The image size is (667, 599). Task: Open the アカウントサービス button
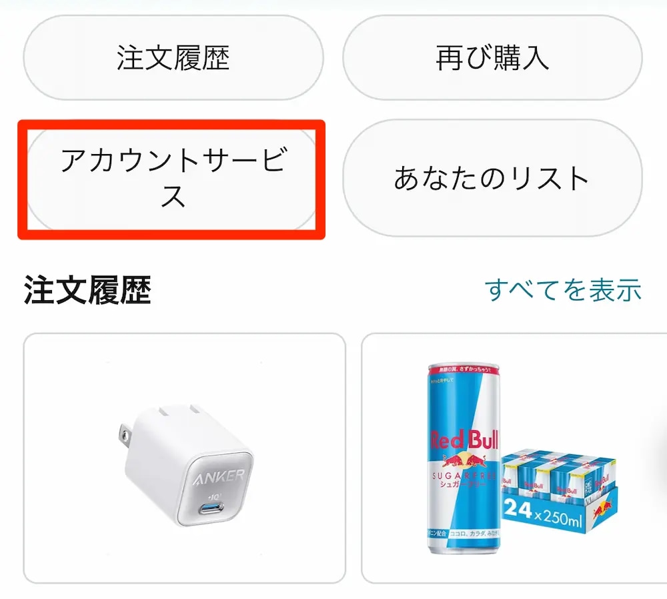[172, 179]
